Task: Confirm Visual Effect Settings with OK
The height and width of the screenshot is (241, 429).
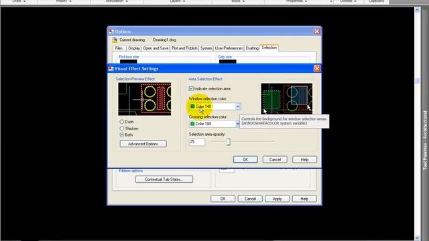Action: coord(245,159)
